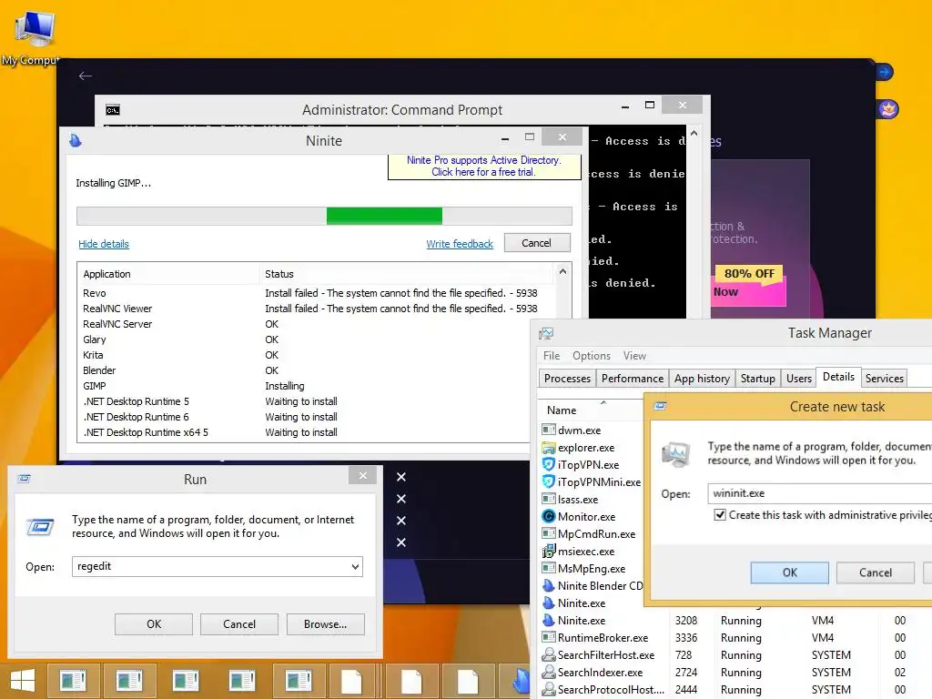
Task: Click OK in the Run dialog
Action: pyautogui.click(x=153, y=624)
